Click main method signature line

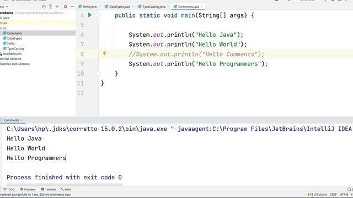pyautogui.click(x=184, y=15)
